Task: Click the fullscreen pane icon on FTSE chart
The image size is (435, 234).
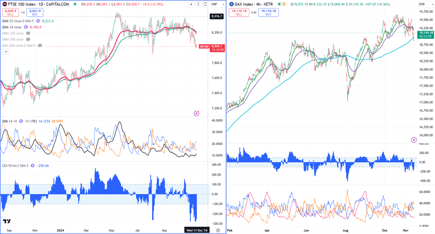Action: click(205, 4)
